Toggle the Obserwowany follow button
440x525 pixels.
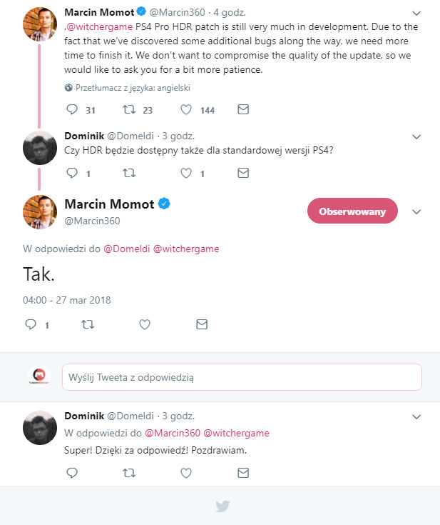pos(352,211)
